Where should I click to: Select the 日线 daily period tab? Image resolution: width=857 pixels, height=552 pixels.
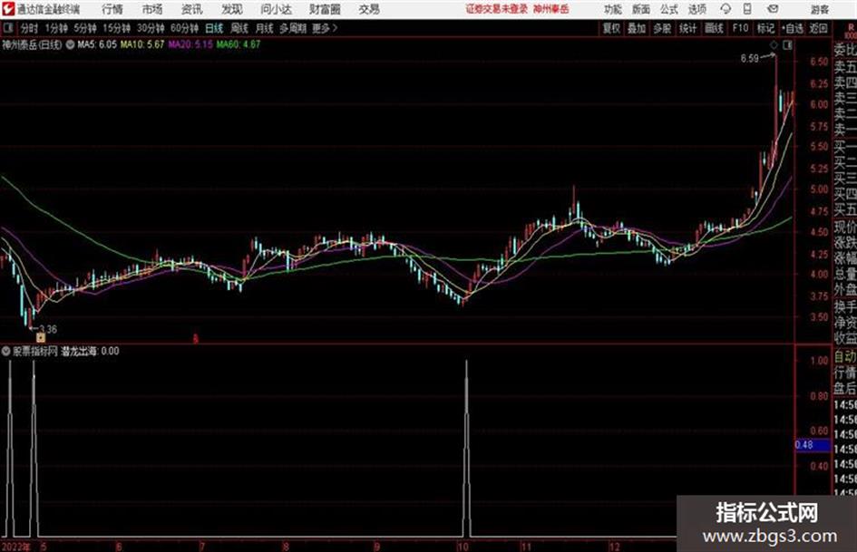(x=214, y=28)
